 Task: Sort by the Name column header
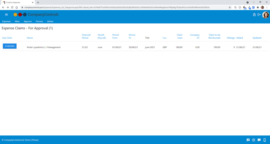[x=30, y=38]
